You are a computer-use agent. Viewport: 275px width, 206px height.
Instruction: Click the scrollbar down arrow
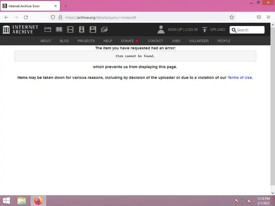[x=273, y=193]
